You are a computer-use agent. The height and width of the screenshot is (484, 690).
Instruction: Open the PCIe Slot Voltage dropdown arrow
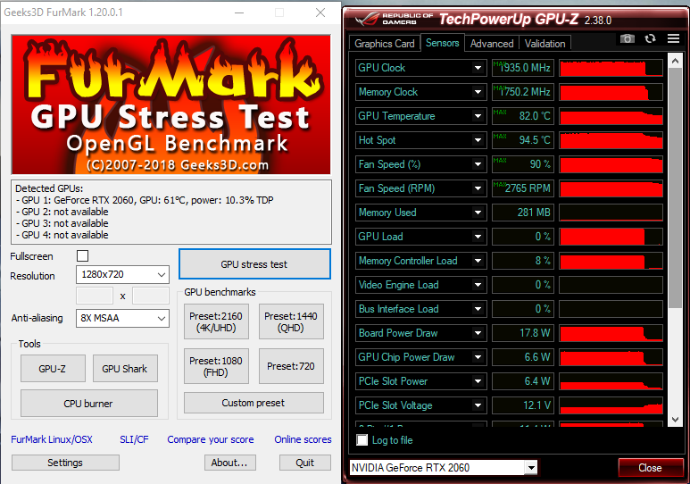pos(478,405)
